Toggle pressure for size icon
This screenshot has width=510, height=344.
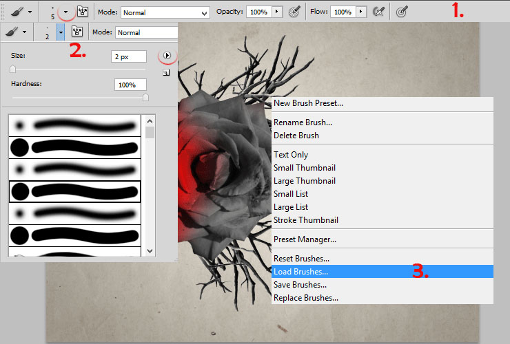pos(402,12)
